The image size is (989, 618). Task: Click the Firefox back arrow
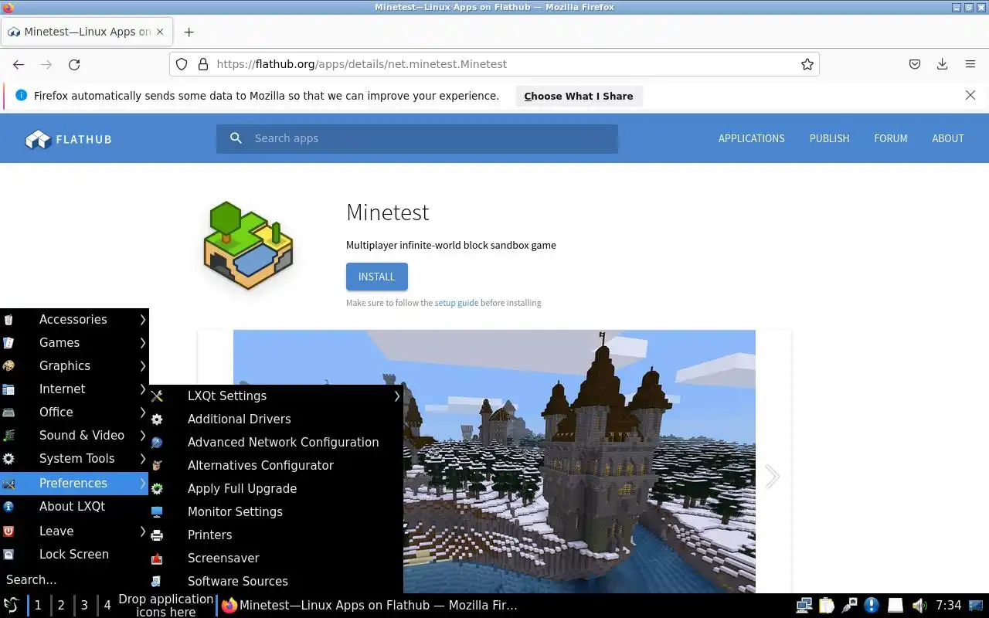[x=19, y=65]
